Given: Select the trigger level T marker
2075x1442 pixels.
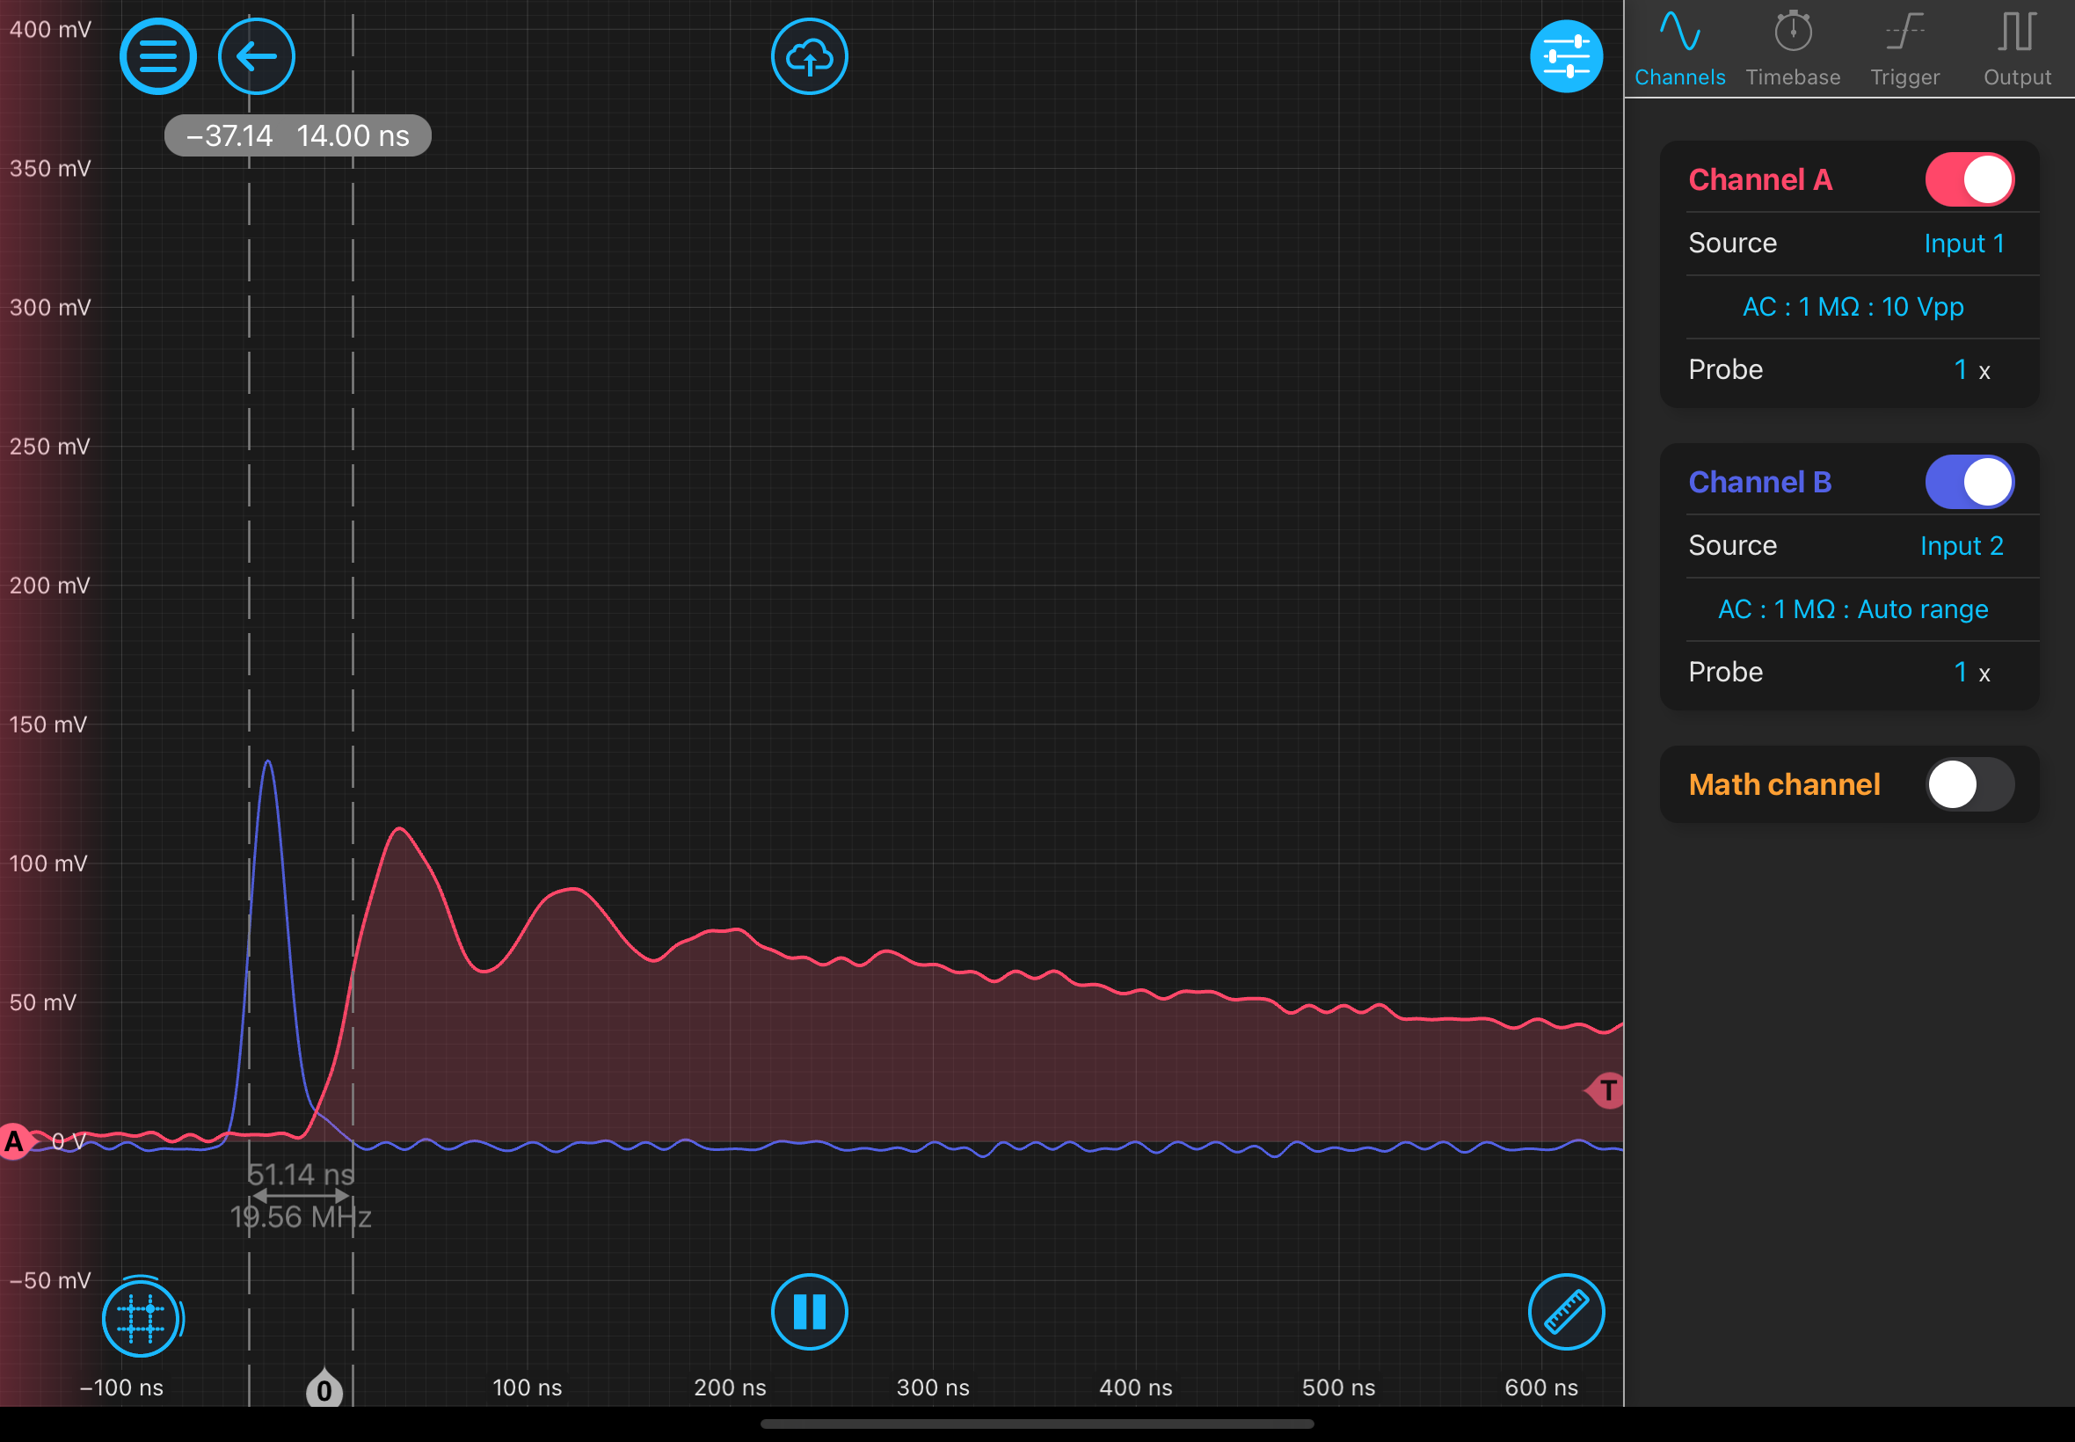Looking at the screenshot, I should click(1605, 1090).
